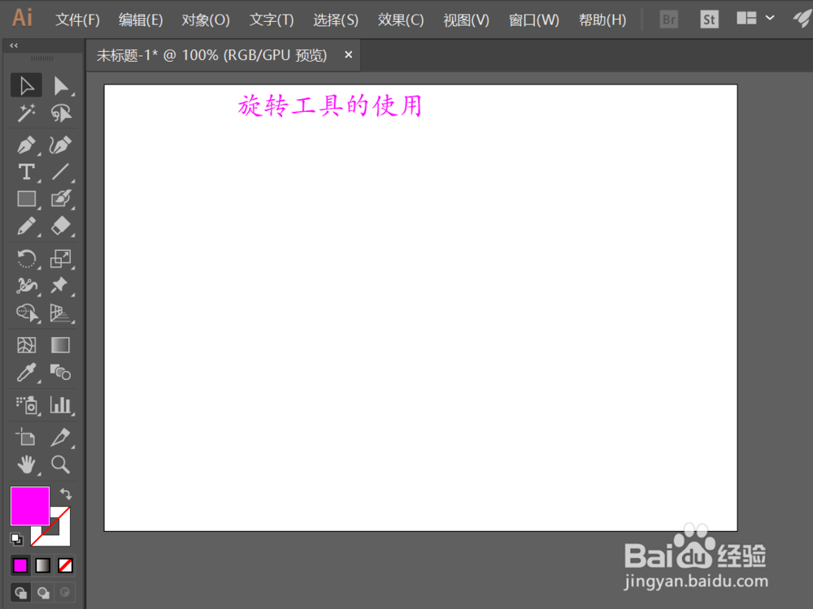The width and height of the screenshot is (813, 609).
Task: Swap fill and stroke colors arrow
Action: (65, 494)
